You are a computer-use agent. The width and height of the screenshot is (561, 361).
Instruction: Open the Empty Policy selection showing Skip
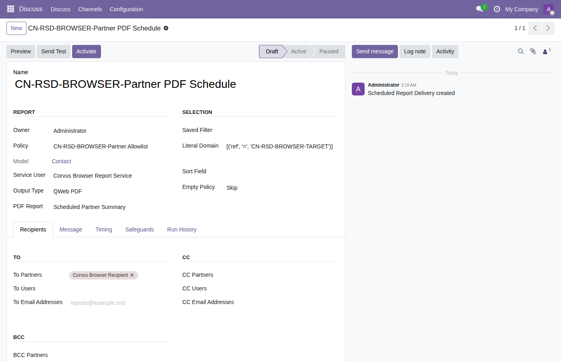[282, 188]
